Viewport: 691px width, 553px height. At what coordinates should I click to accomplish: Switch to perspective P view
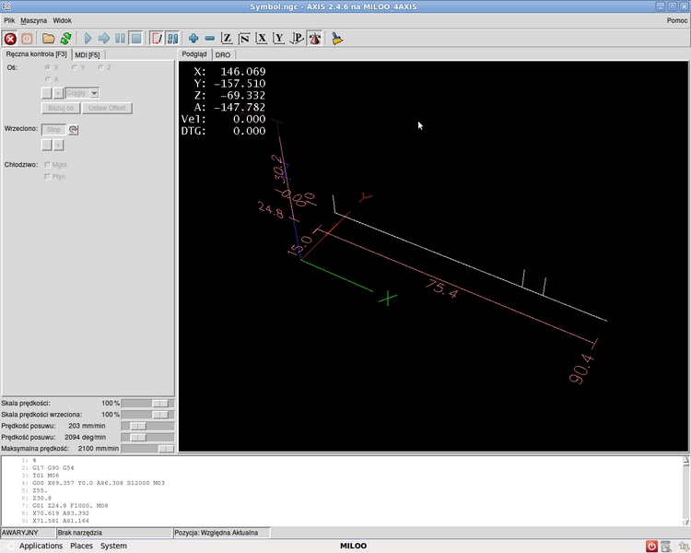[297, 39]
